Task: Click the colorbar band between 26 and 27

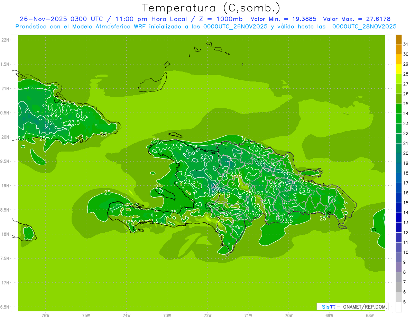Action: [399, 89]
